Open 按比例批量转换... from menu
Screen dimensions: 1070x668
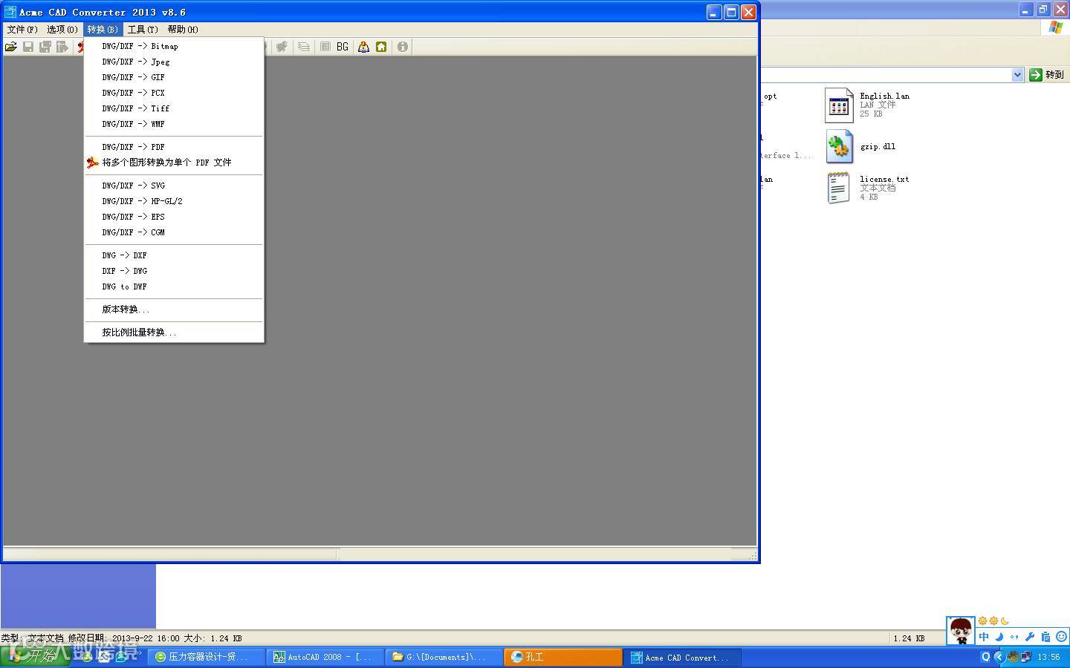pyautogui.click(x=174, y=333)
